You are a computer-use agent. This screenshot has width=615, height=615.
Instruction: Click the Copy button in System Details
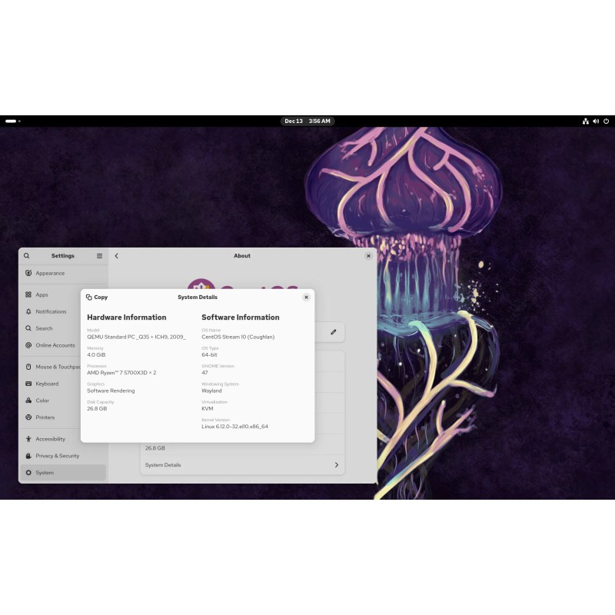pos(97,297)
